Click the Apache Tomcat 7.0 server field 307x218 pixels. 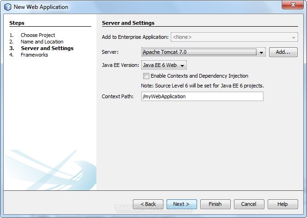[199, 52]
